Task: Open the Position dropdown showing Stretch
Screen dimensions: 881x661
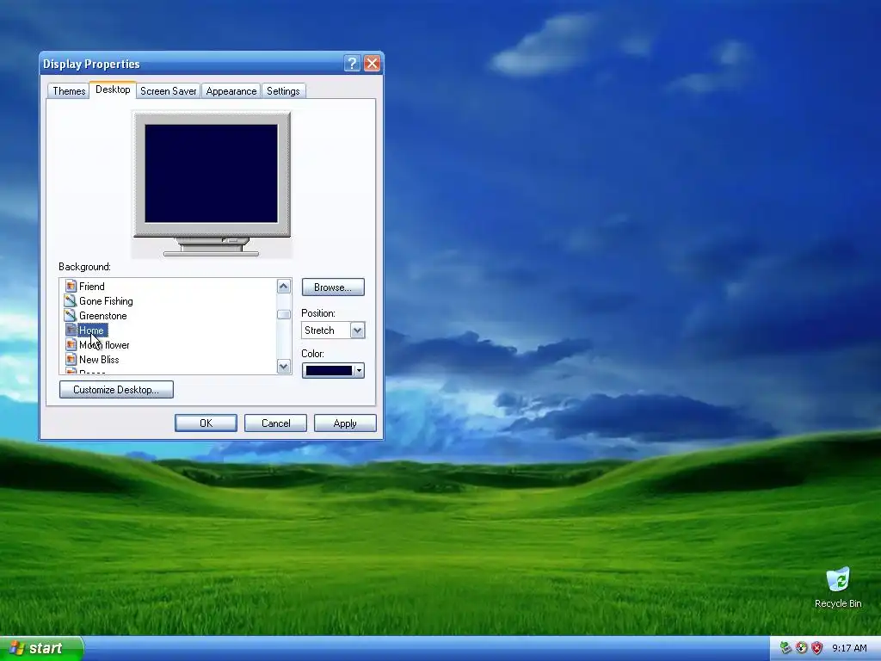Action: (x=333, y=330)
